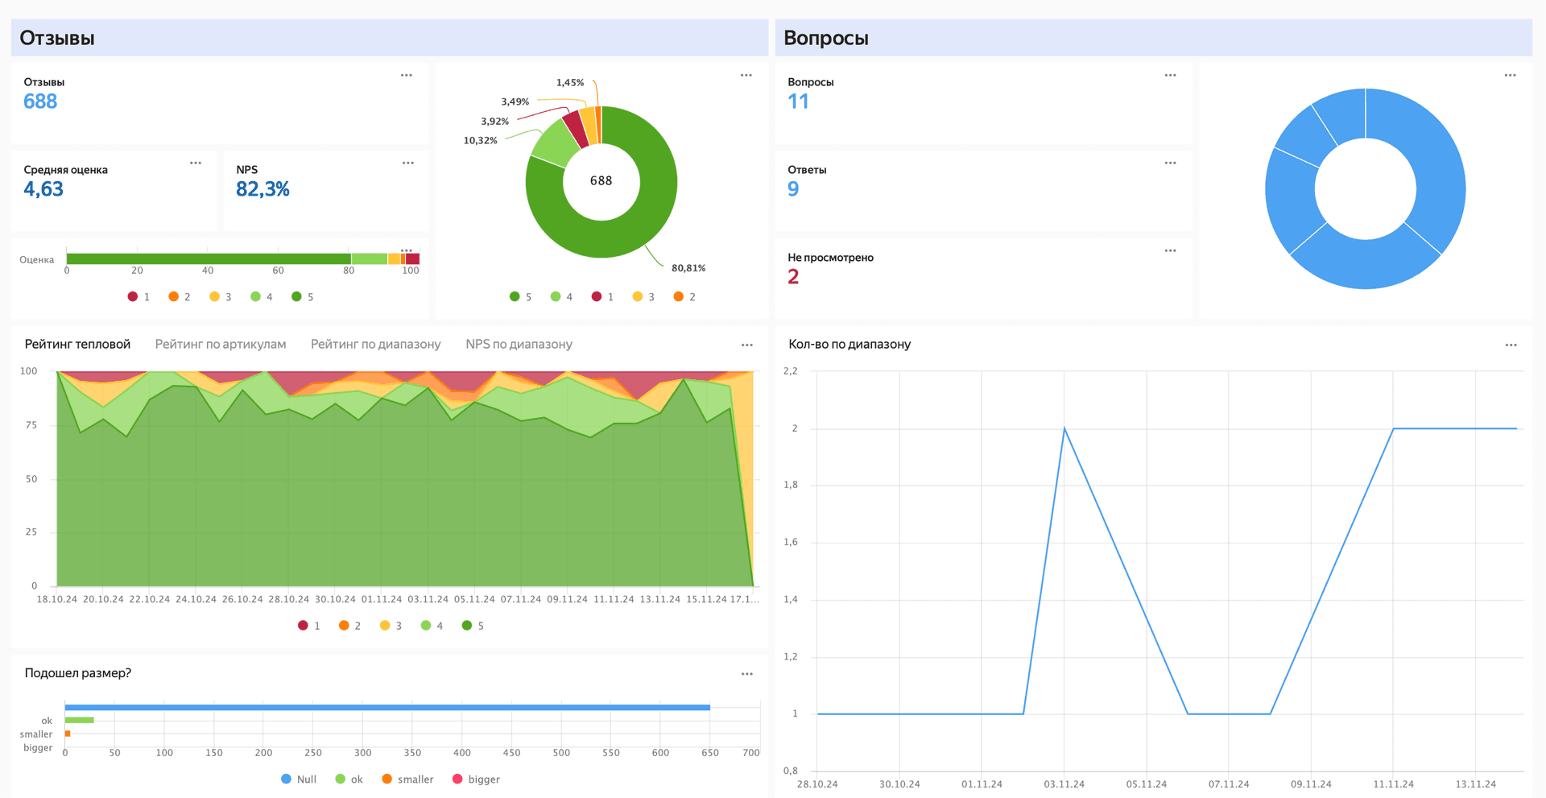Click the long blue Null bar in size chart

pyautogui.click(x=387, y=707)
